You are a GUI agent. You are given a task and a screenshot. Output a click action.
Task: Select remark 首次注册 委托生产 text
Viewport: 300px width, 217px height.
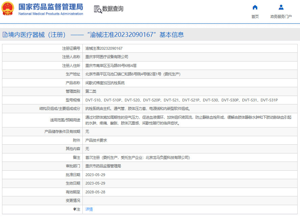[137, 158]
